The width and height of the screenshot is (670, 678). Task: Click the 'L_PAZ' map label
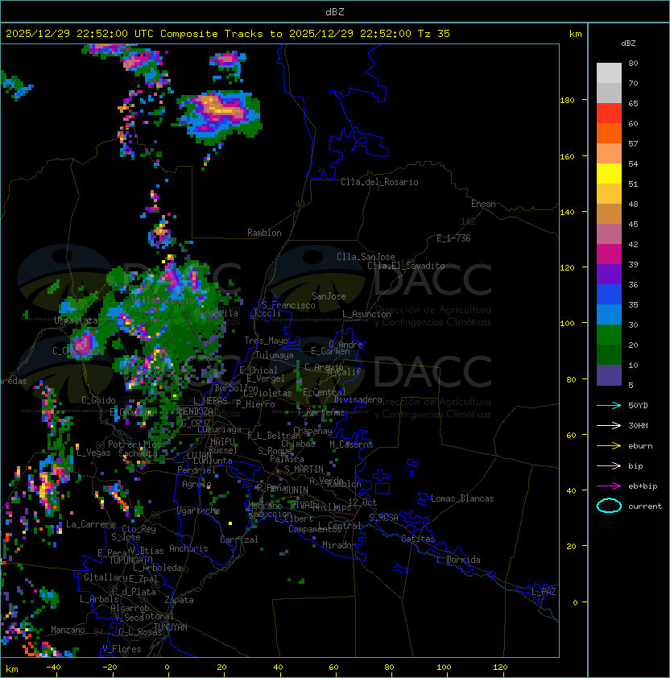pos(544,592)
